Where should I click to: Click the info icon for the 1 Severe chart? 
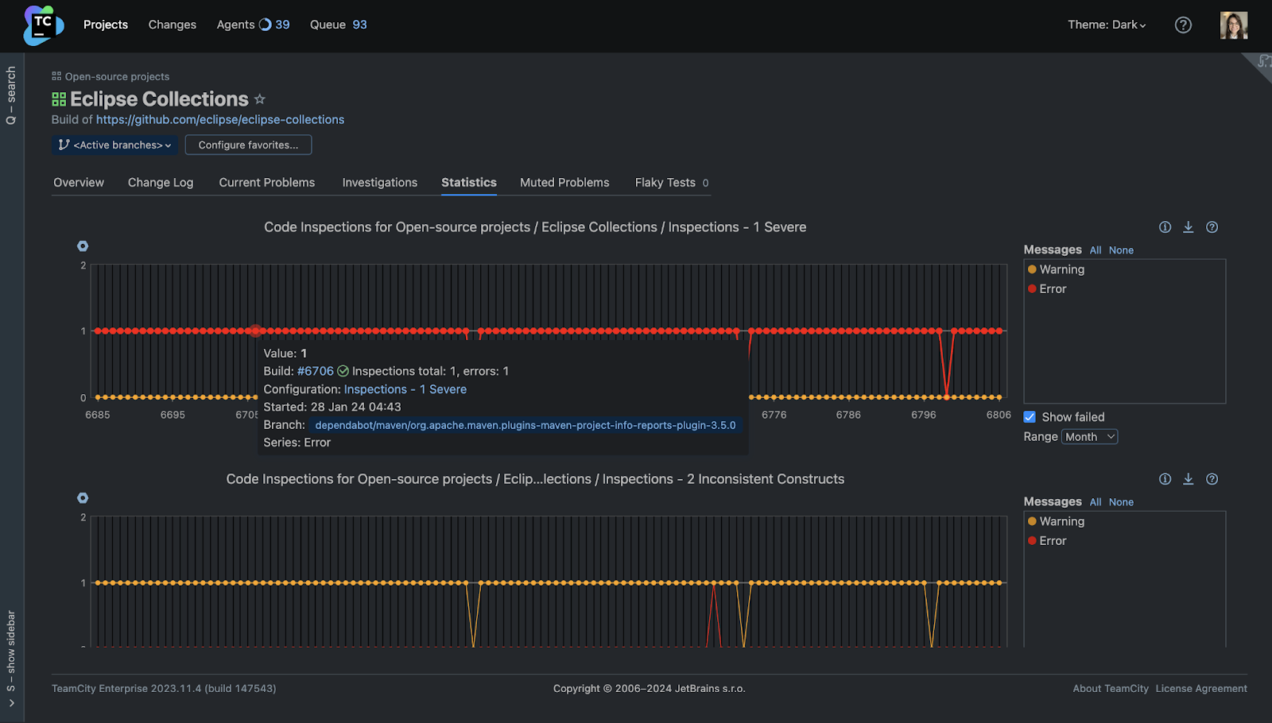1165,227
